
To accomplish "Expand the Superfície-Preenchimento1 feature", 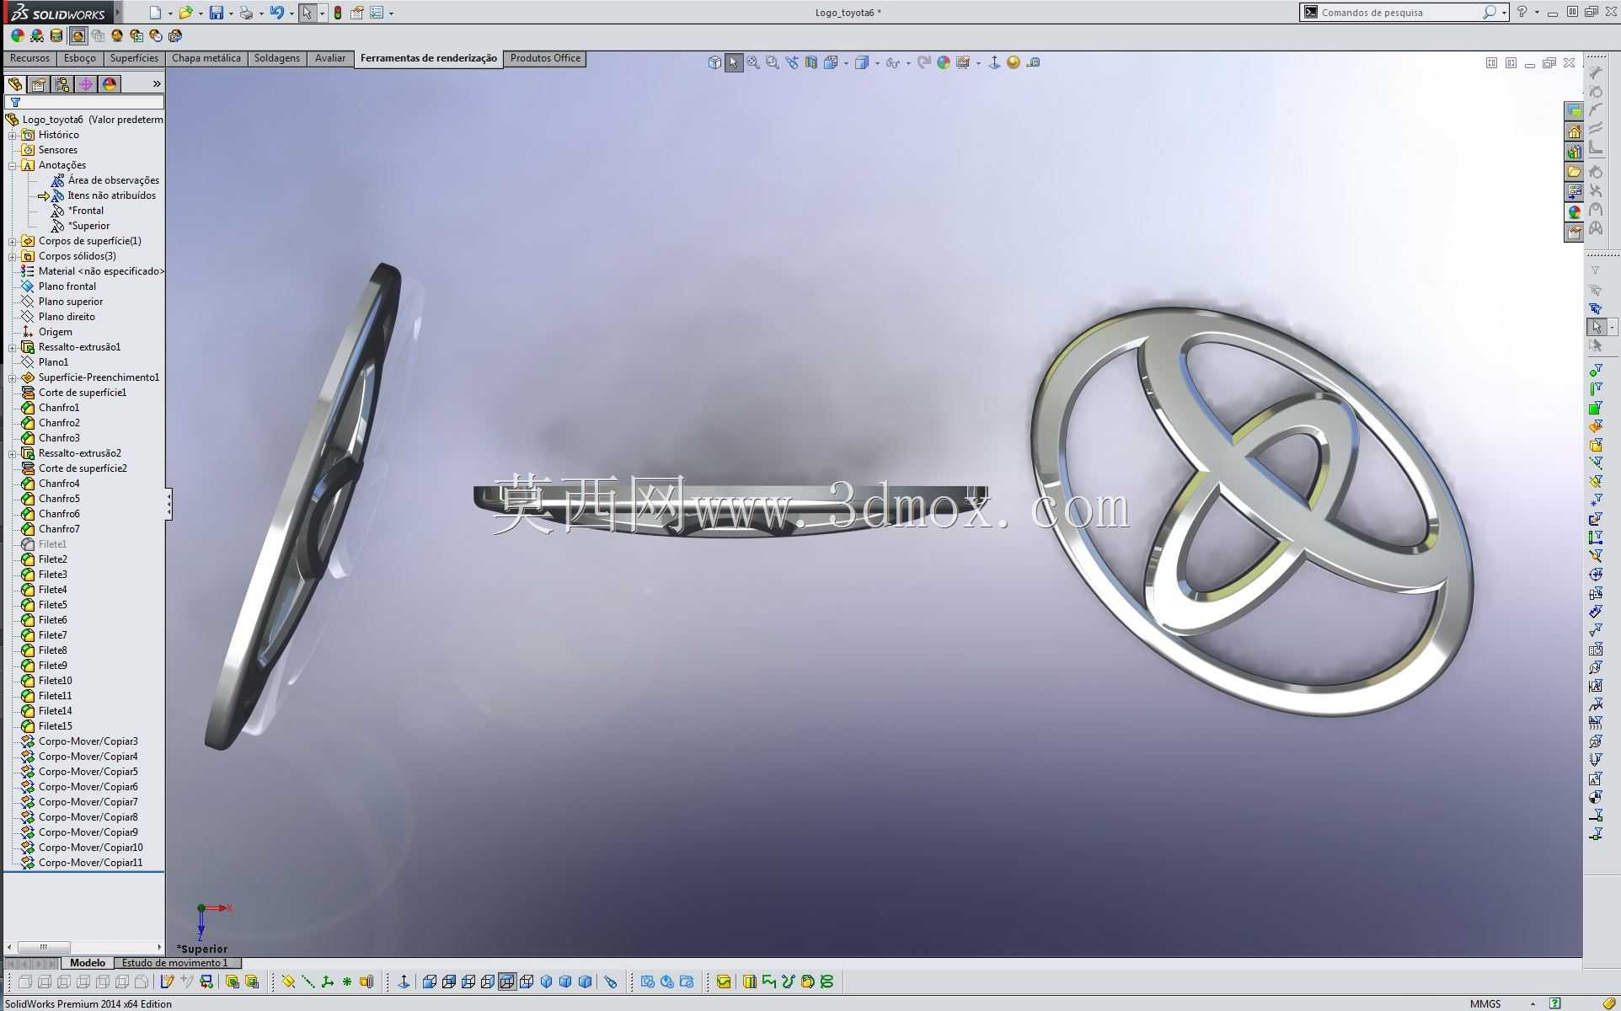I will [x=13, y=377].
